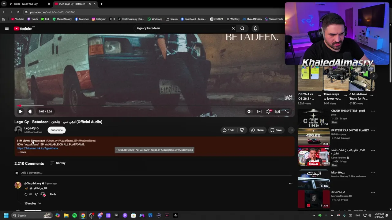Open @Dizzy2skinny commenter profile
The image size is (392, 220).
coord(33,184)
